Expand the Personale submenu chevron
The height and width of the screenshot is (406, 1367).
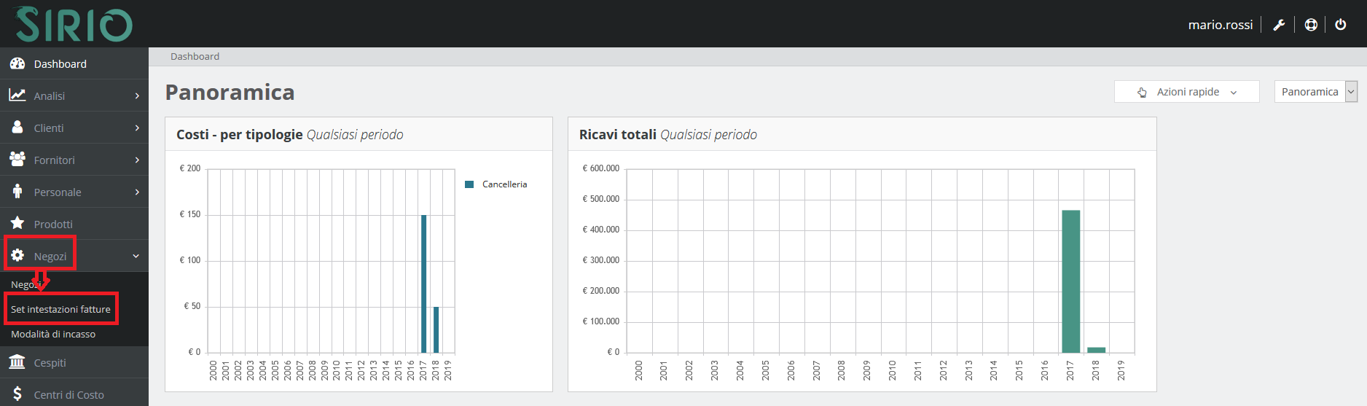[x=137, y=192]
